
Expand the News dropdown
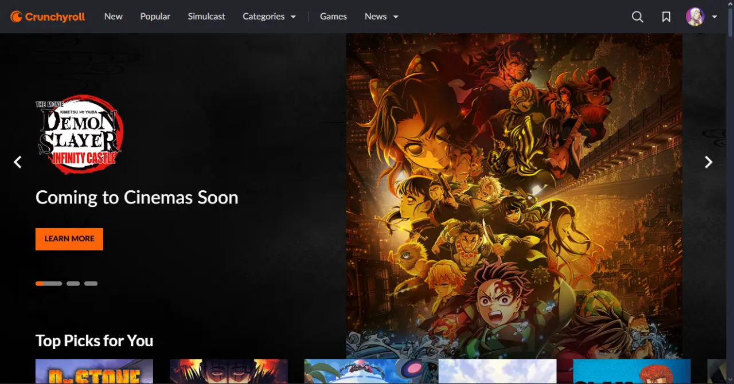tap(381, 17)
